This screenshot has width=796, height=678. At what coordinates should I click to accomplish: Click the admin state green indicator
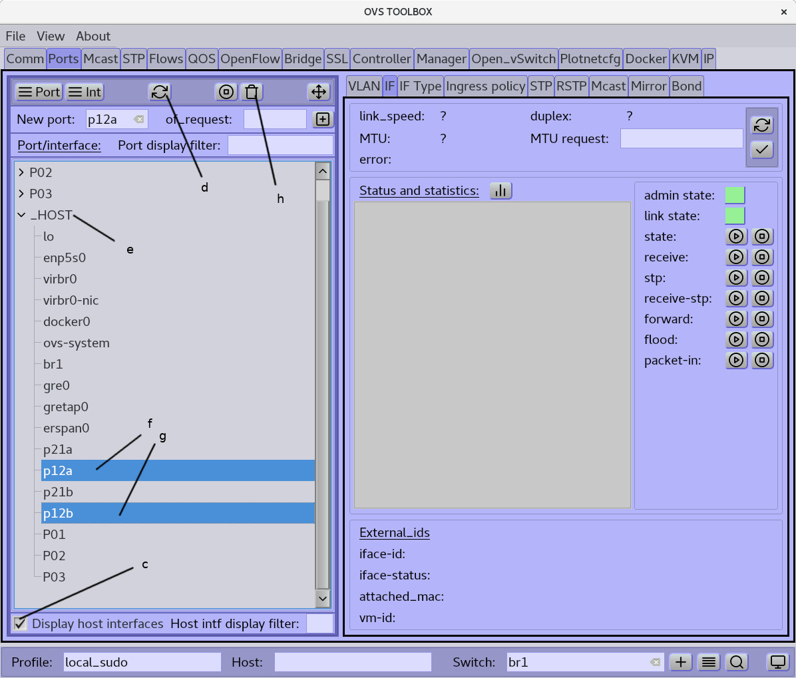(735, 196)
